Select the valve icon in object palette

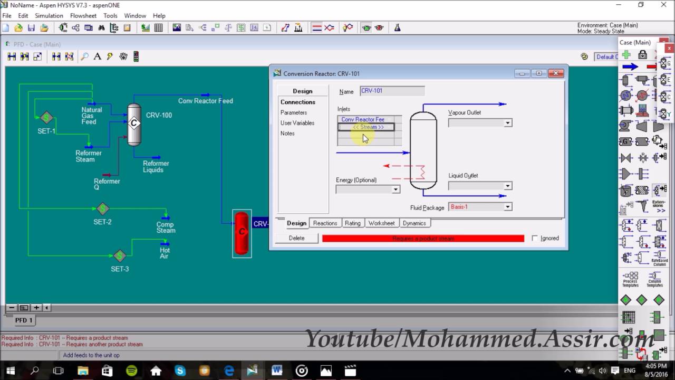click(x=626, y=158)
